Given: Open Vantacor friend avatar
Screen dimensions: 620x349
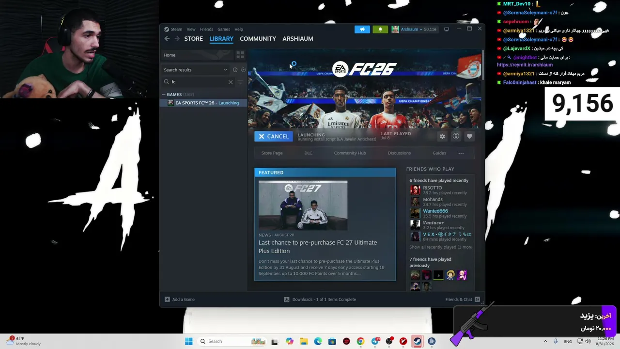Looking at the screenshot, I should tap(415, 225).
